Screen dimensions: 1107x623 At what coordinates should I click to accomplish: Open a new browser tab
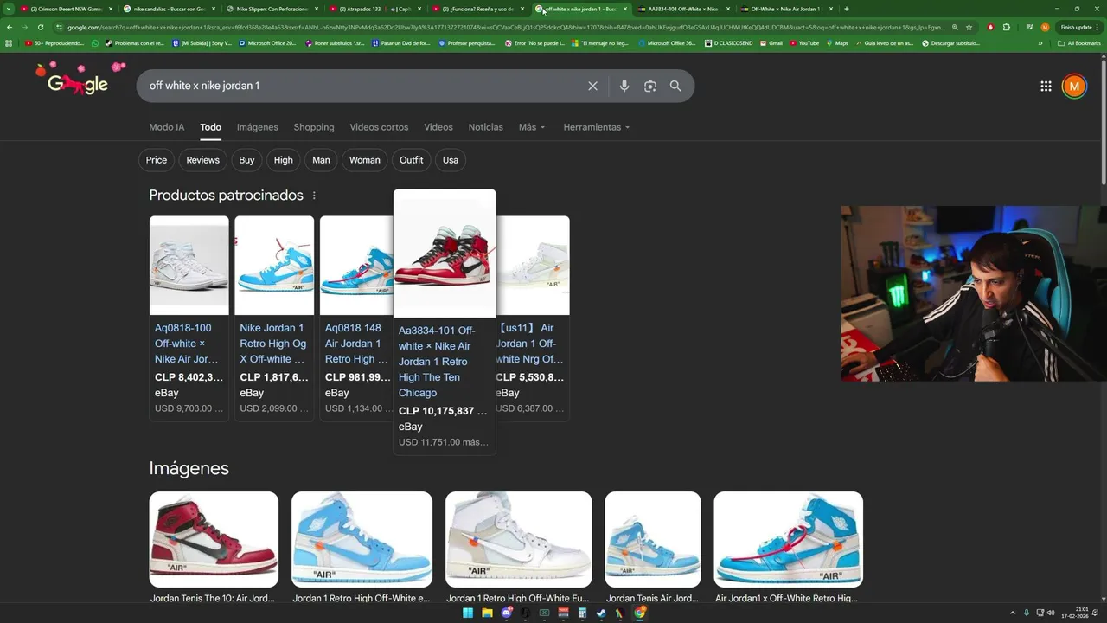[846, 9]
